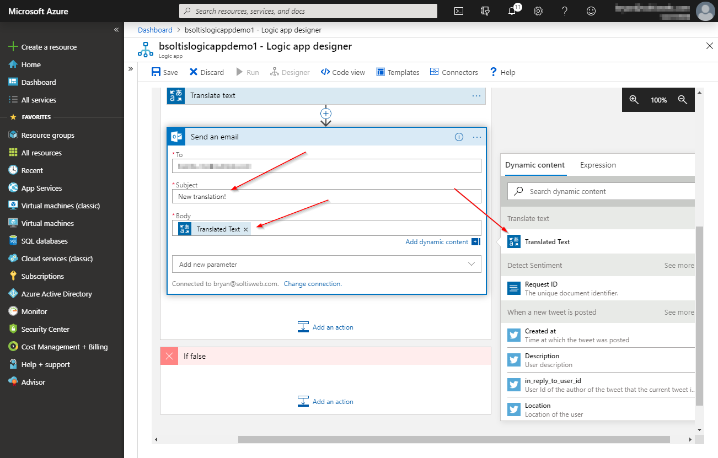Remove the Translated Text token from Body

tap(246, 229)
